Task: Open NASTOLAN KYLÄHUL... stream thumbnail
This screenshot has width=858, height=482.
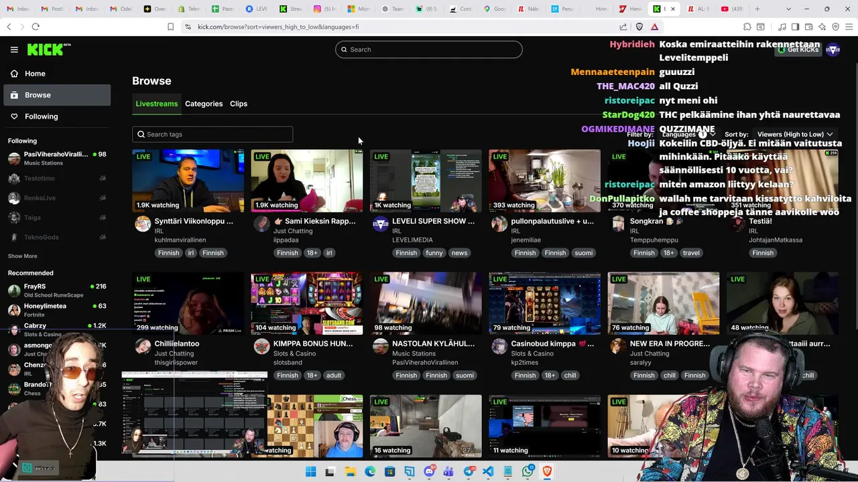Action: tap(426, 303)
